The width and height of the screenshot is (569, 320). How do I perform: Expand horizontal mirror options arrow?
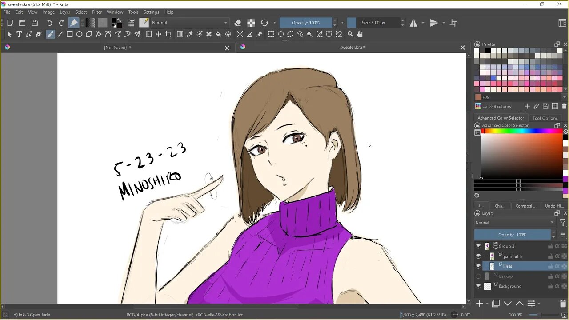pyautogui.click(x=423, y=23)
